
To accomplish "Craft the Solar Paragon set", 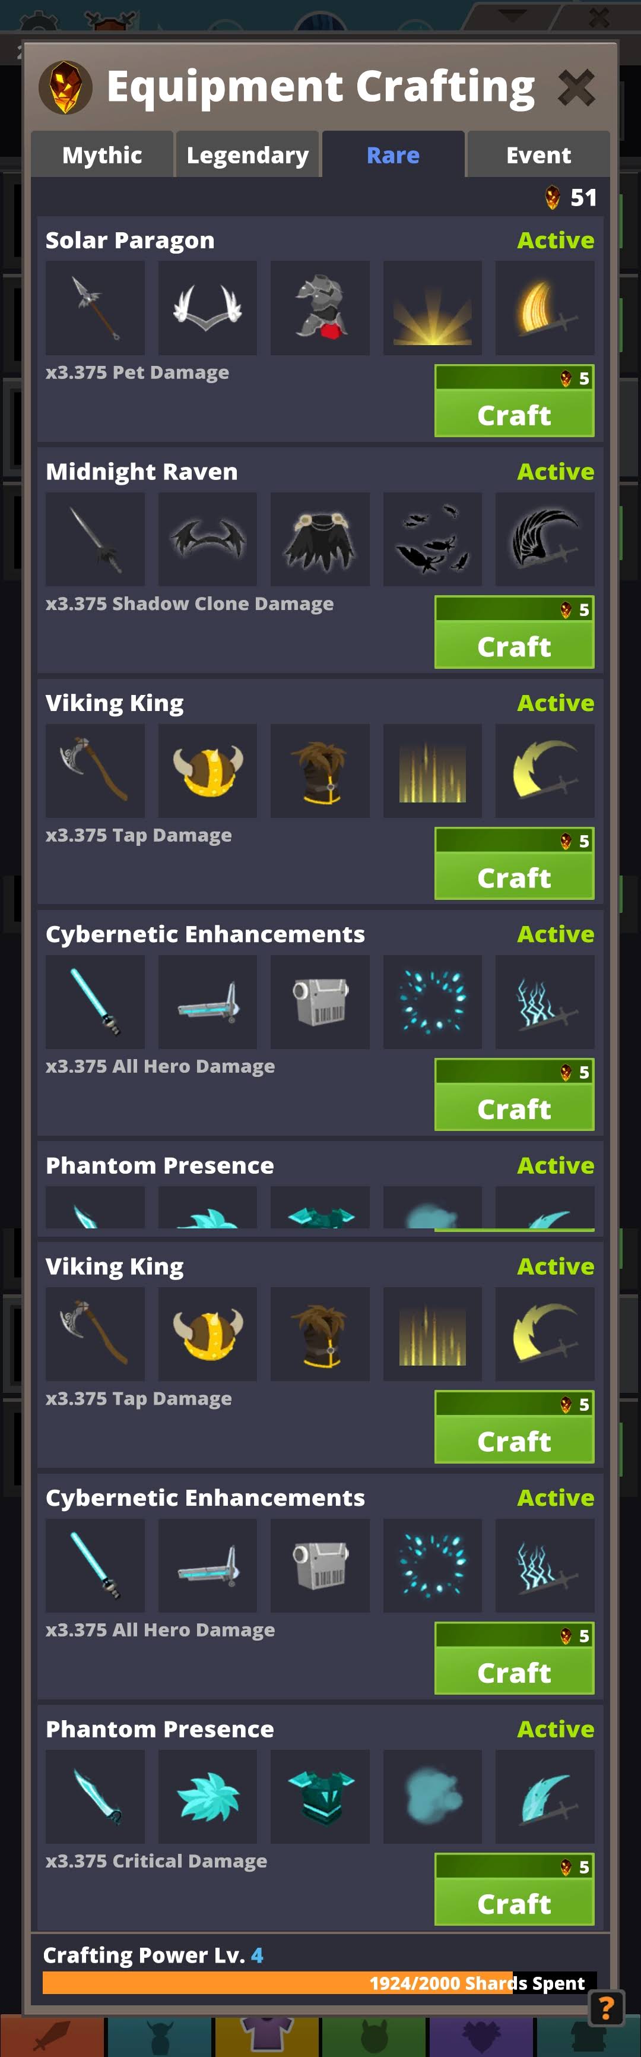I will (514, 401).
